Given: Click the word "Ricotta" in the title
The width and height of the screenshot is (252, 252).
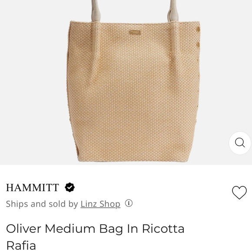Looking at the screenshot, I should coord(163,229).
